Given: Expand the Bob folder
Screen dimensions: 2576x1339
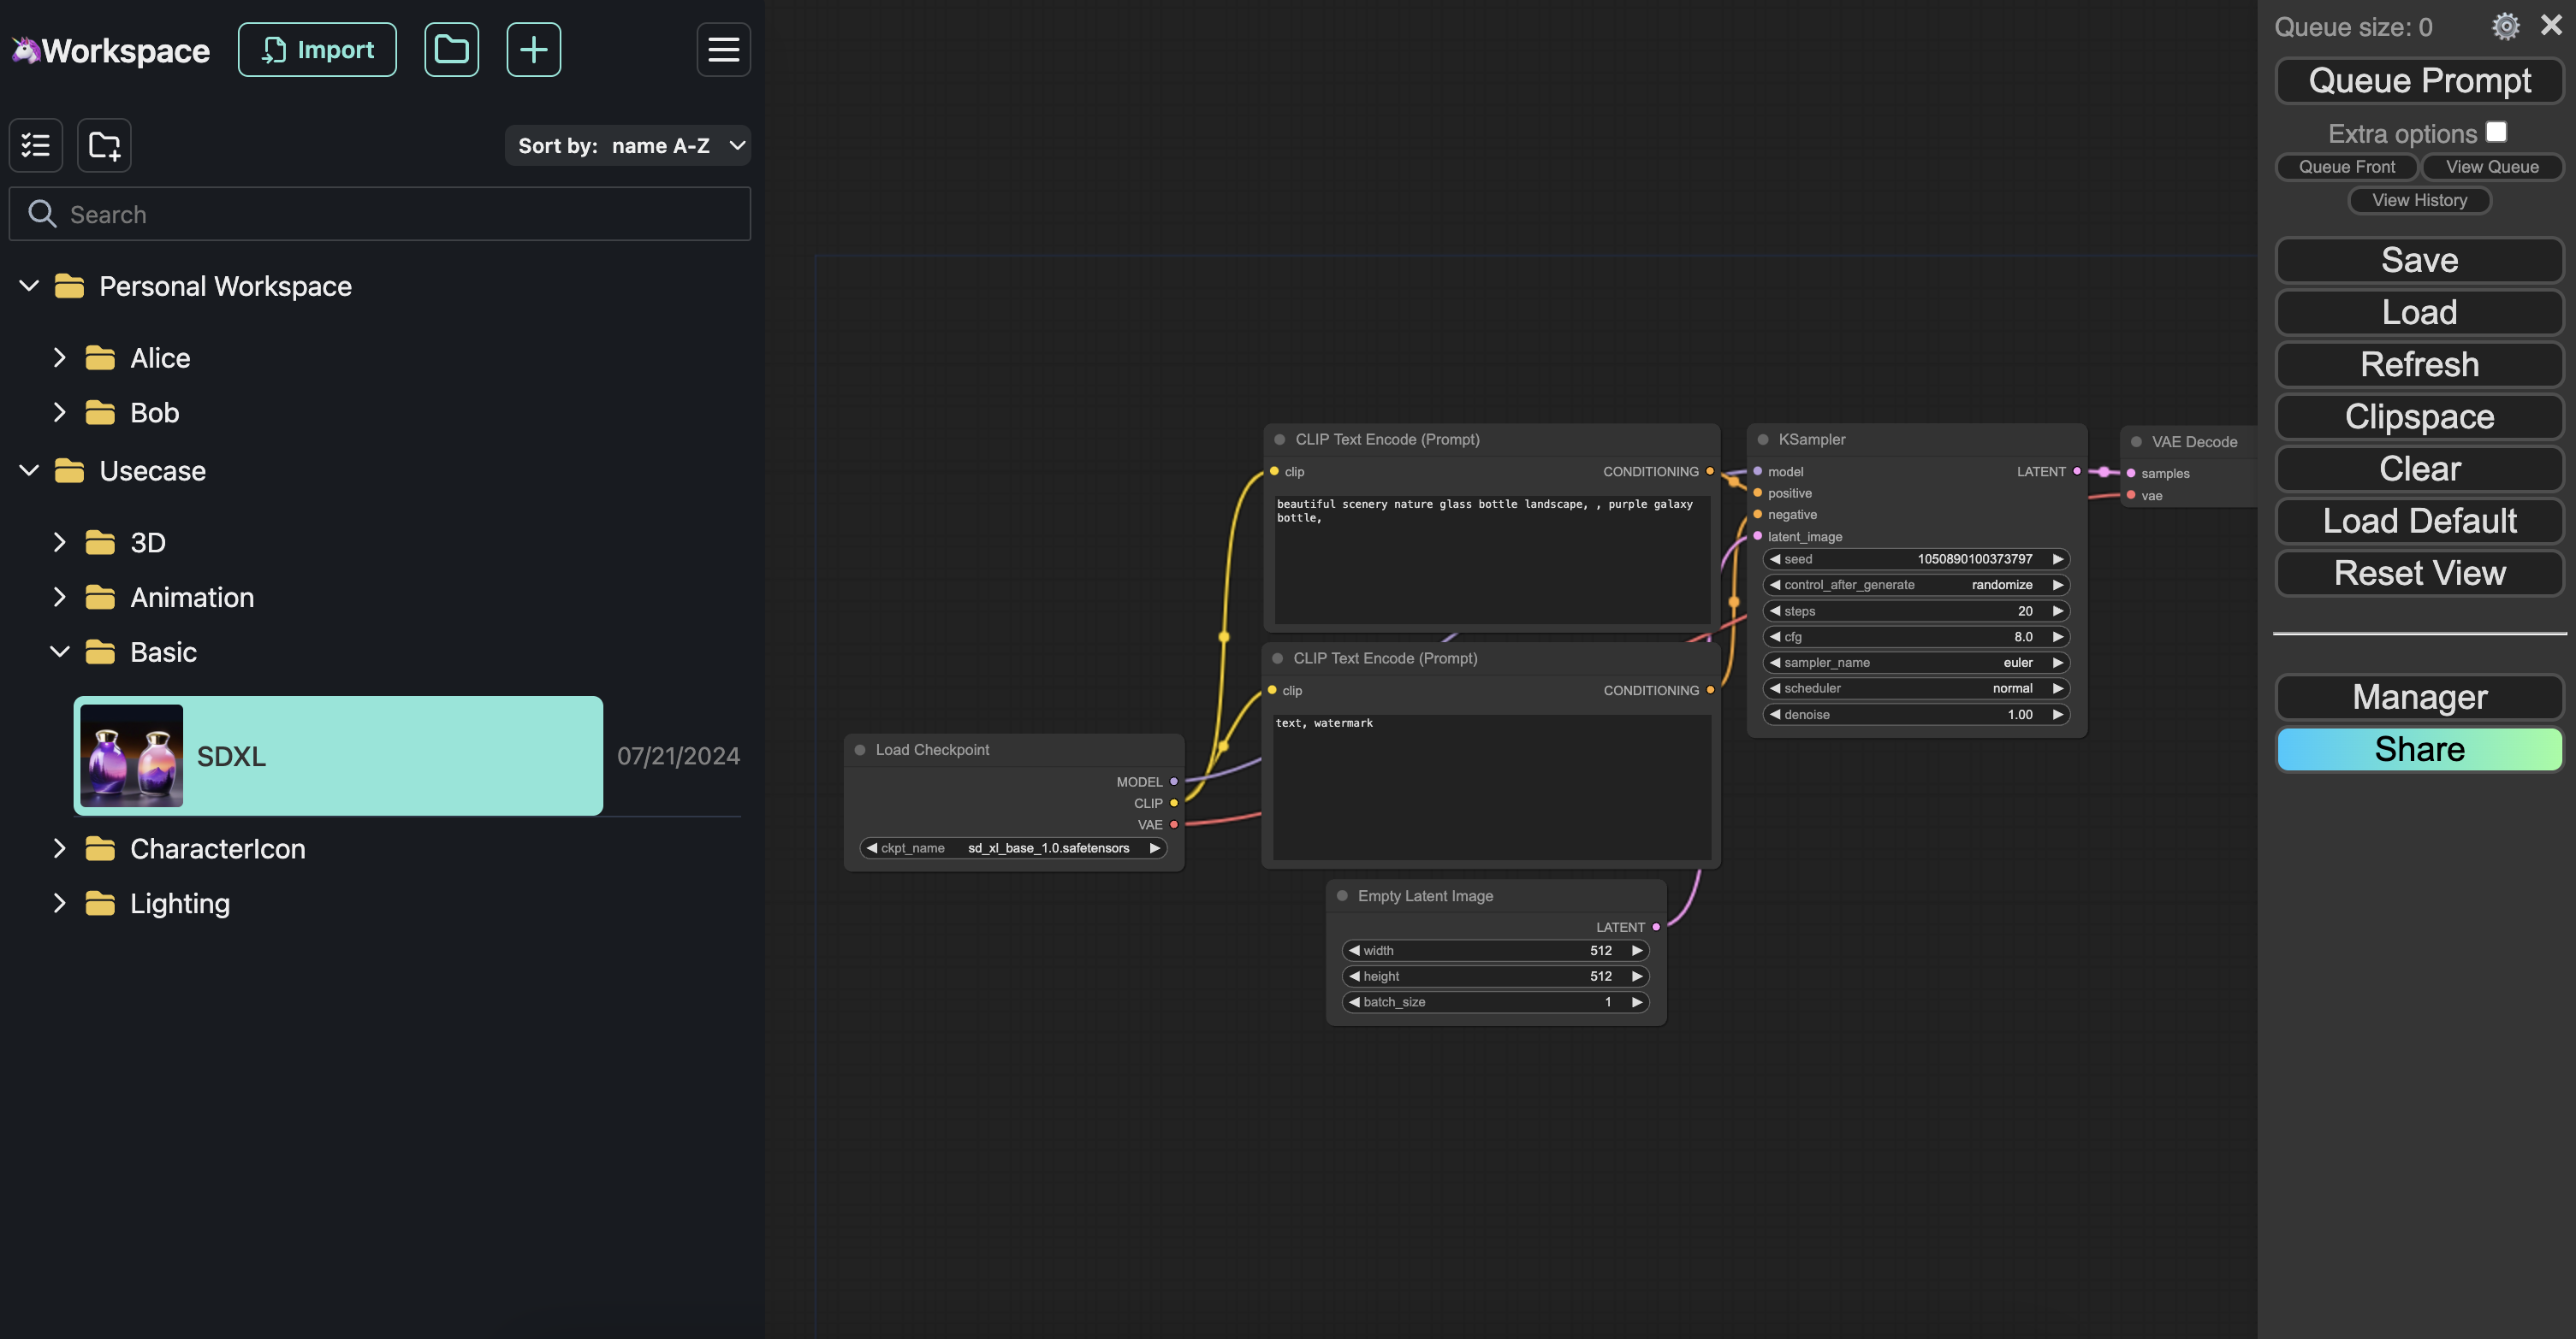Looking at the screenshot, I should tap(59, 413).
